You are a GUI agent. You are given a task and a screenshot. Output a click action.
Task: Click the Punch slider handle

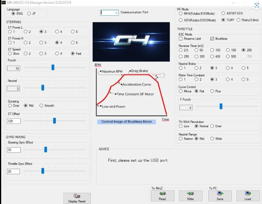[x=53, y=67]
